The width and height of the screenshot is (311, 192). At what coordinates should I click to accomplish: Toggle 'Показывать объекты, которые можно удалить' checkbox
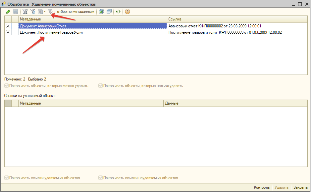[7, 86]
